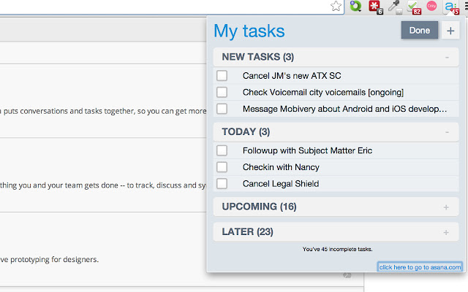The height and width of the screenshot is (292, 468).
Task: Mark Check Voicemail city voicemails as complete
Action: 222,92
